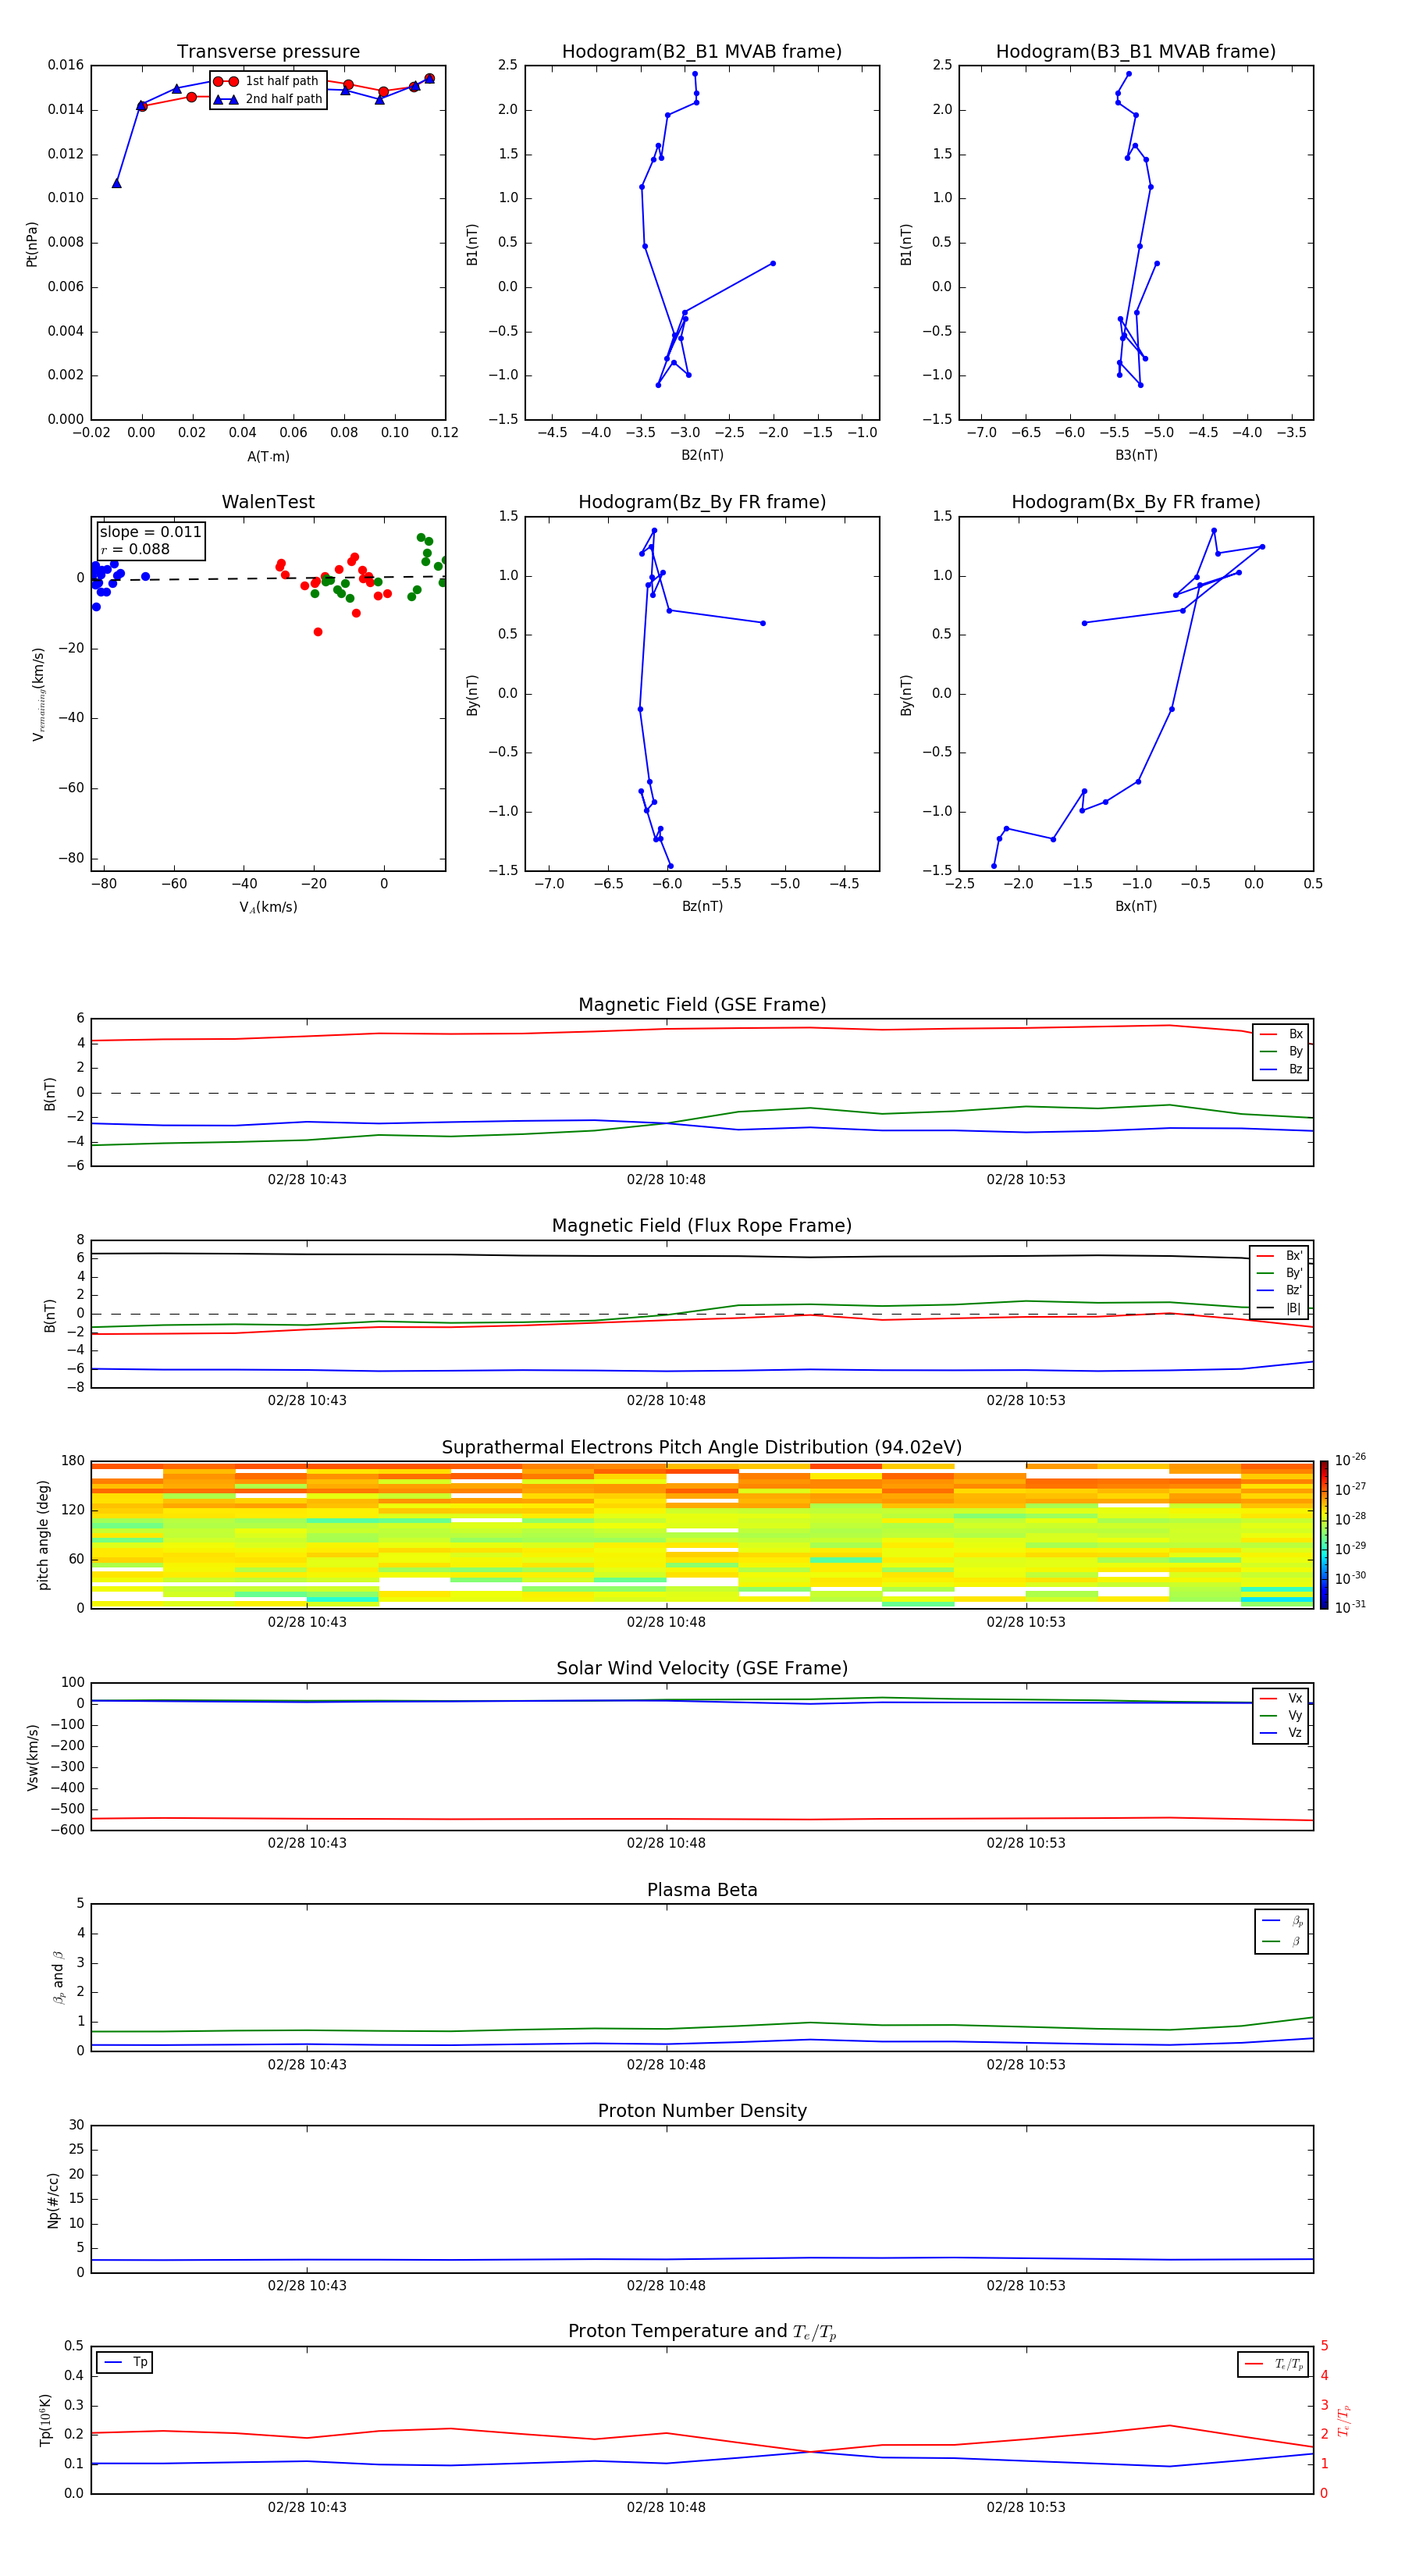The image size is (1405, 2576).
Task: Click the 'Vz' velocity legend entry
Action: (x=1281, y=1732)
